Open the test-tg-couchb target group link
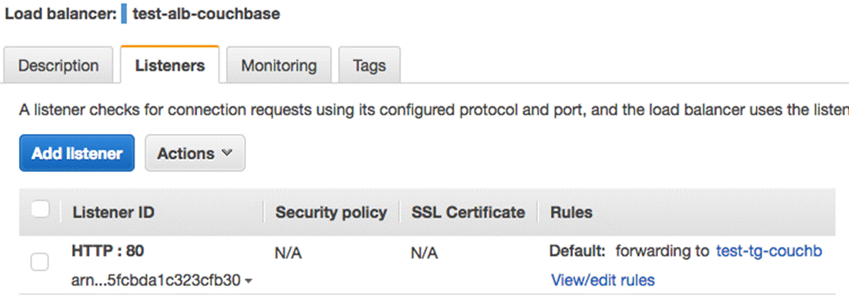Screen dimensions: 849x306 769,252
